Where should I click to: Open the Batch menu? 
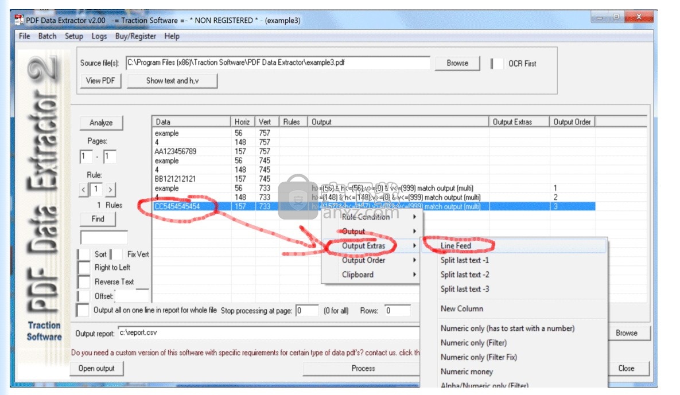(47, 36)
